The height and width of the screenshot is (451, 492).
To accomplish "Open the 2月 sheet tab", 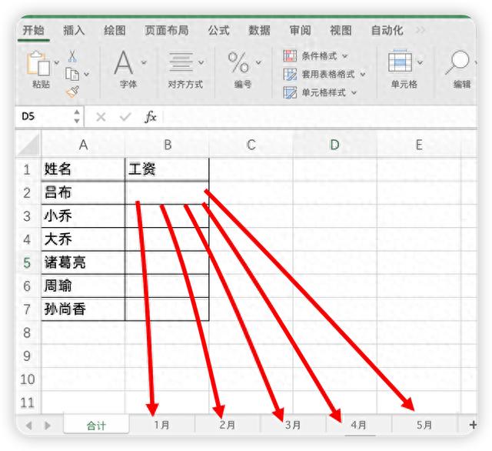I will pos(228,425).
